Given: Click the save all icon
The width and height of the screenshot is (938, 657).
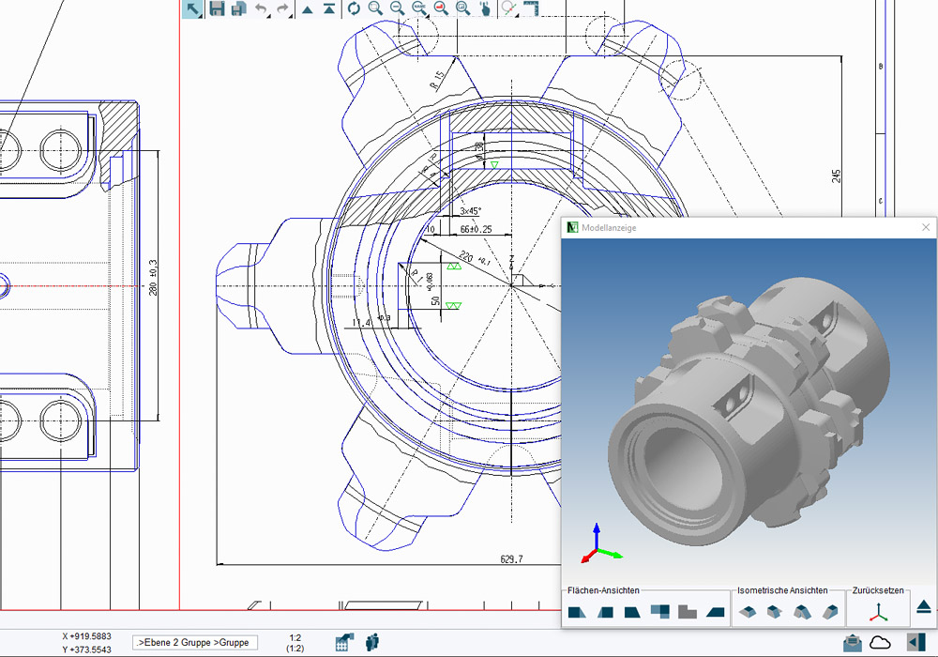Looking at the screenshot, I should (239, 8).
